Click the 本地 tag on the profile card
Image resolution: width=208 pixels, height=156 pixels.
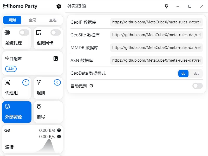[x=11, y=69]
